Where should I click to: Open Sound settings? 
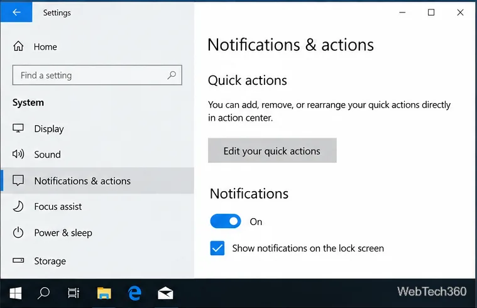(97, 154)
